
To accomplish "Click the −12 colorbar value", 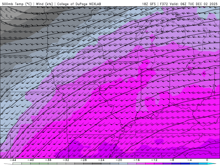I will pyautogui.click(x=154, y=160).
